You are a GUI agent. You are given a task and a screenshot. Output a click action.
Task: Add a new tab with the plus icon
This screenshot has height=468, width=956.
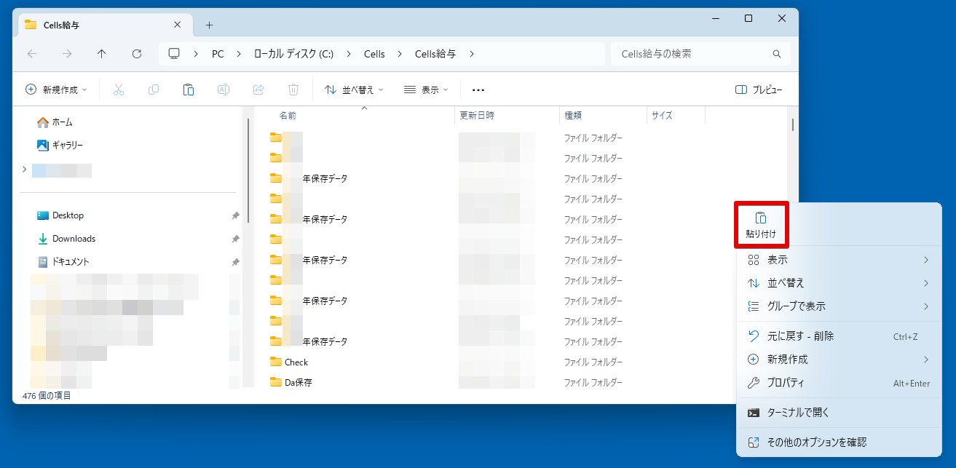[209, 25]
